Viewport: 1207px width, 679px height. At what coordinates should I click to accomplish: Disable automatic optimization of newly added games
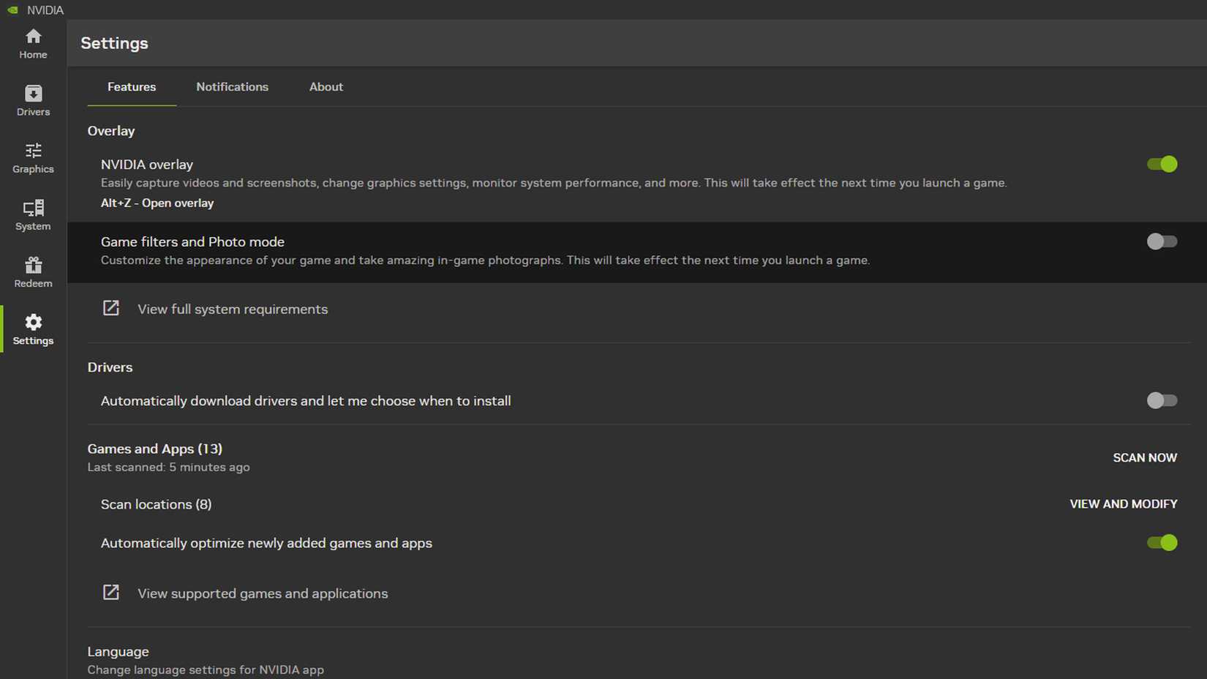point(1162,542)
